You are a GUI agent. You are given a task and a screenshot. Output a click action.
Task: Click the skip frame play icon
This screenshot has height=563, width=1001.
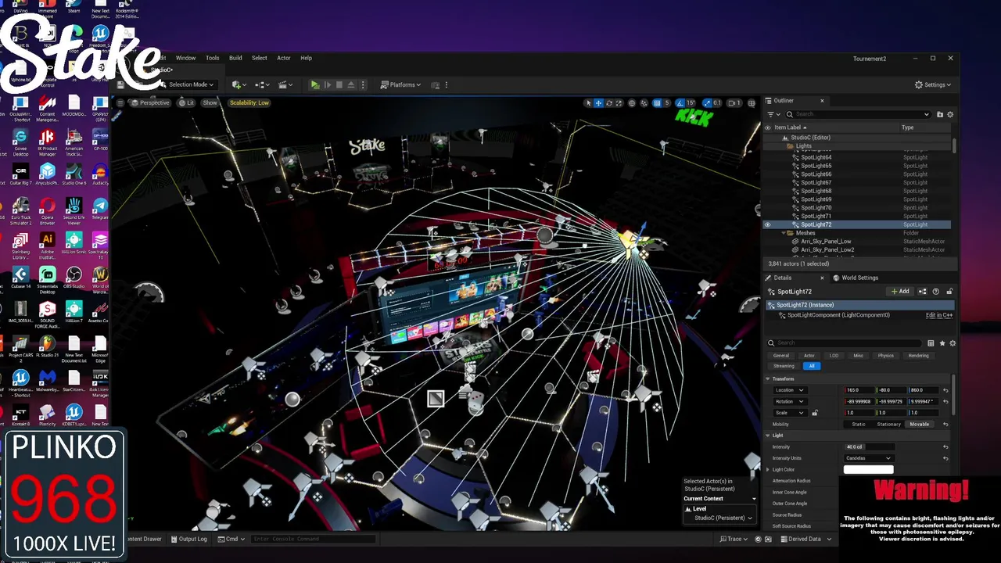[x=328, y=84]
